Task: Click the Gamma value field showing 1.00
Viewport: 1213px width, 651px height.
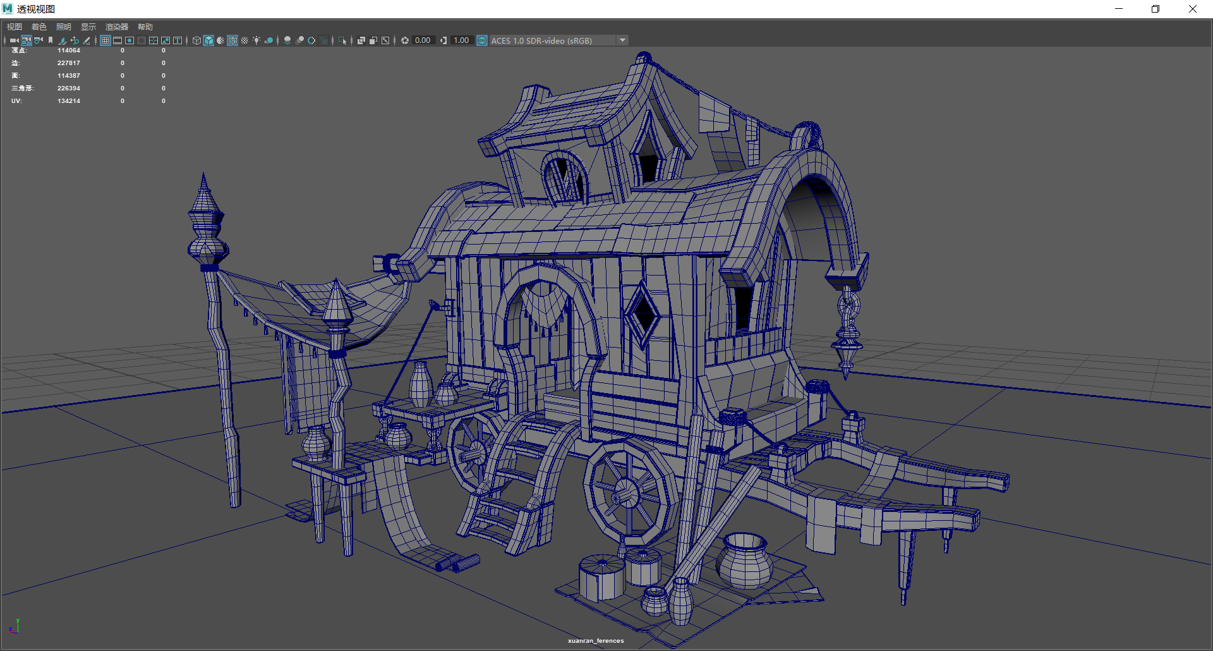Action: pyautogui.click(x=461, y=40)
